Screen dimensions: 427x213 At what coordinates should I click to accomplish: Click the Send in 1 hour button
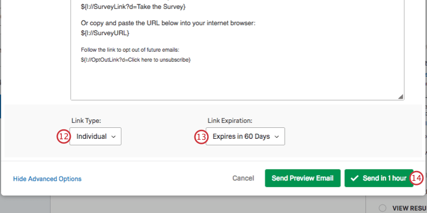pyautogui.click(x=379, y=178)
